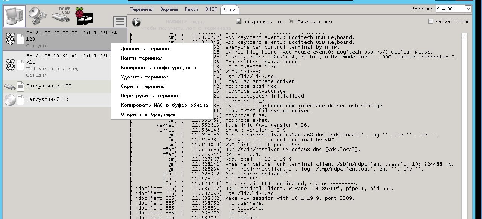
Task: Click the log scrollbar up arrow
Action: pyautogui.click(x=464, y=36)
